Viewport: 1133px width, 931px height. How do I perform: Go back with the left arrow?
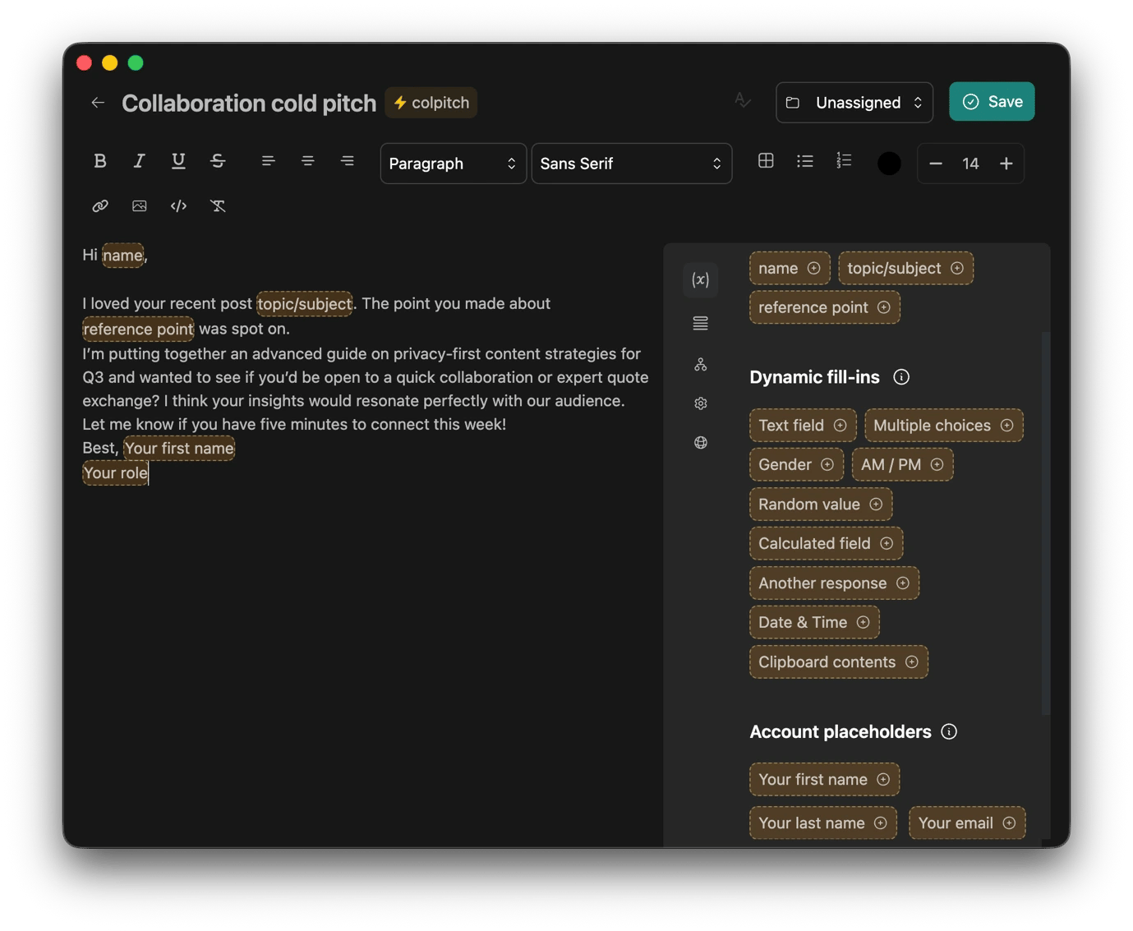tap(98, 103)
